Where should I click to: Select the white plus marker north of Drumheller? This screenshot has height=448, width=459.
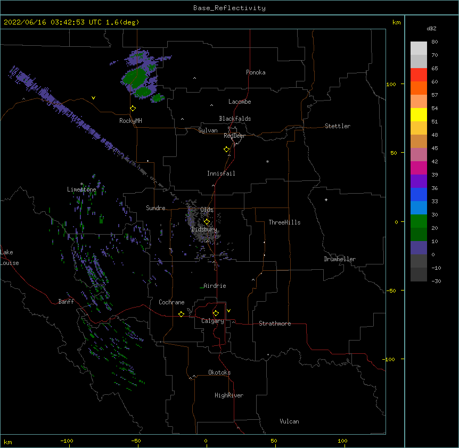(x=326, y=200)
